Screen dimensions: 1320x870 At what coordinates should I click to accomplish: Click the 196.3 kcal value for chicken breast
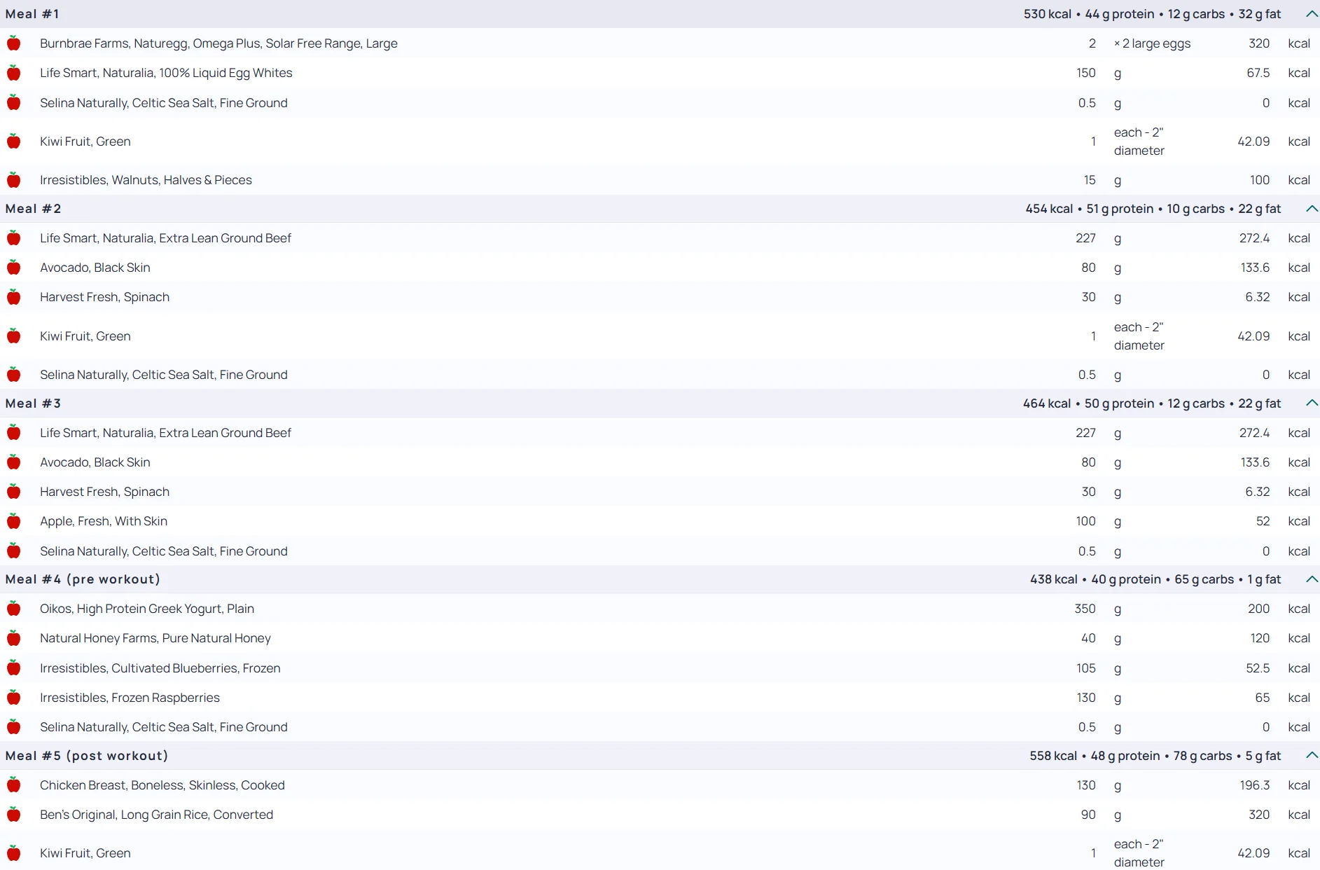[x=1254, y=785]
